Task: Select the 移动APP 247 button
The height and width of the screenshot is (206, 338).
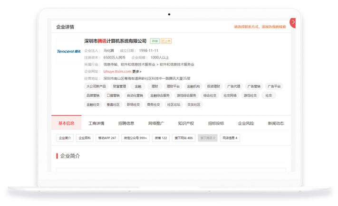Action: coord(106,138)
